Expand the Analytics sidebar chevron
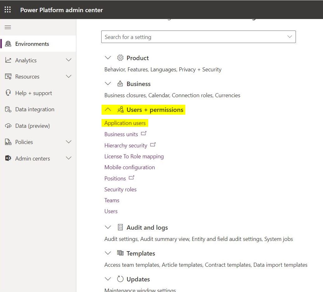The image size is (323, 292). [x=69, y=60]
